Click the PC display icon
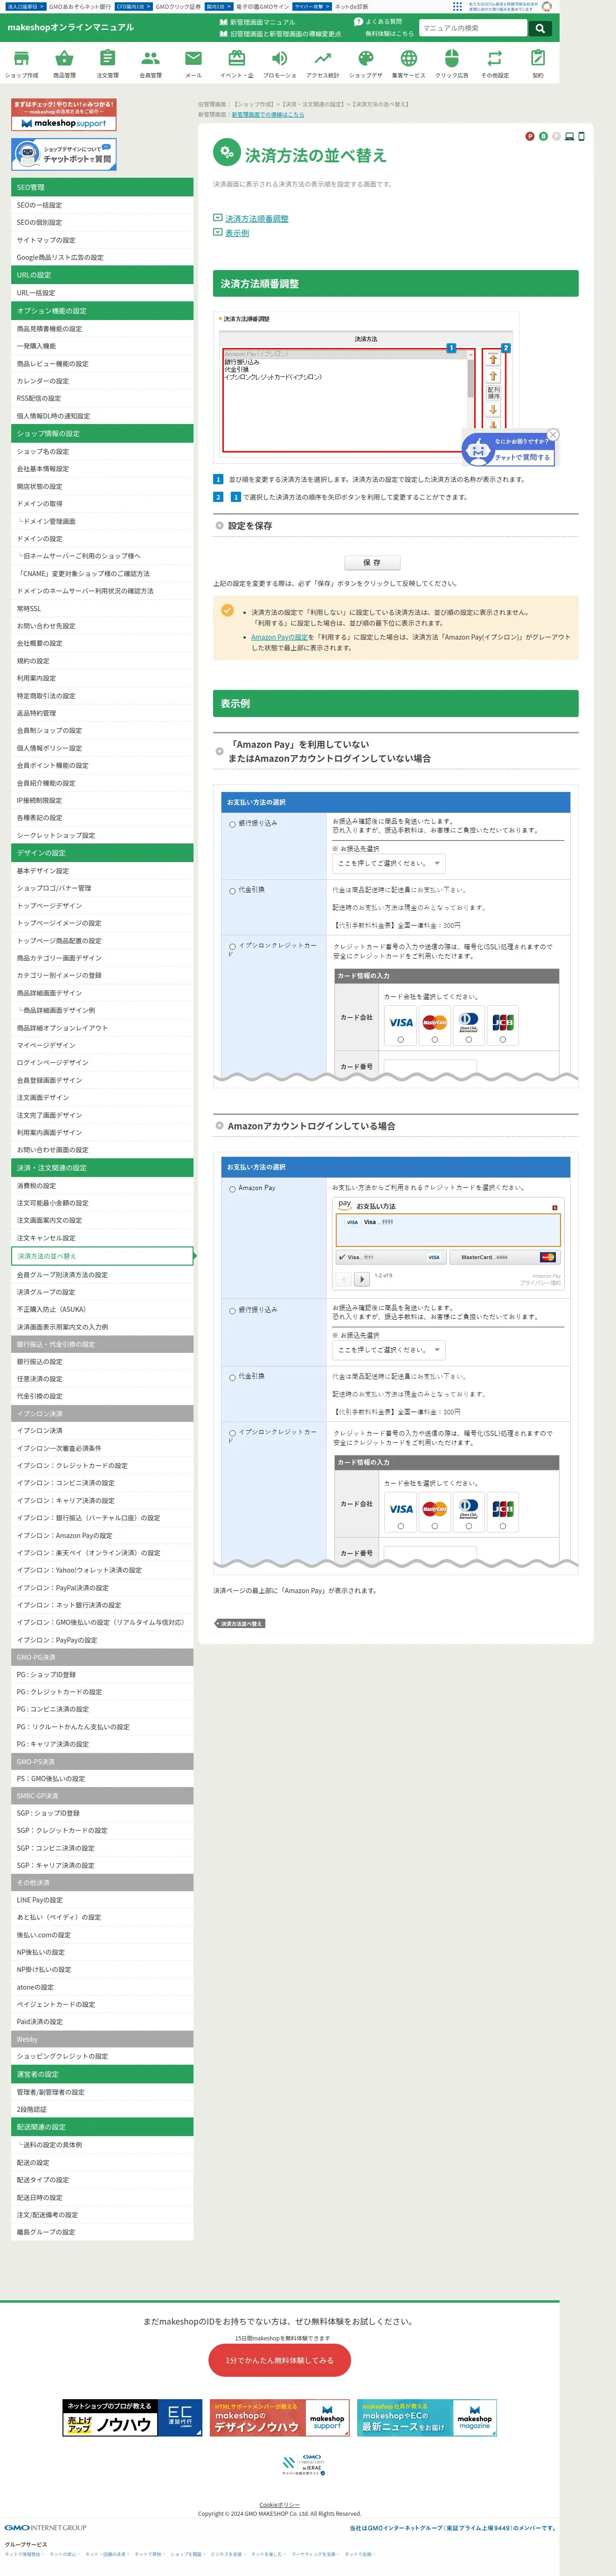616x2576 pixels. (x=569, y=136)
